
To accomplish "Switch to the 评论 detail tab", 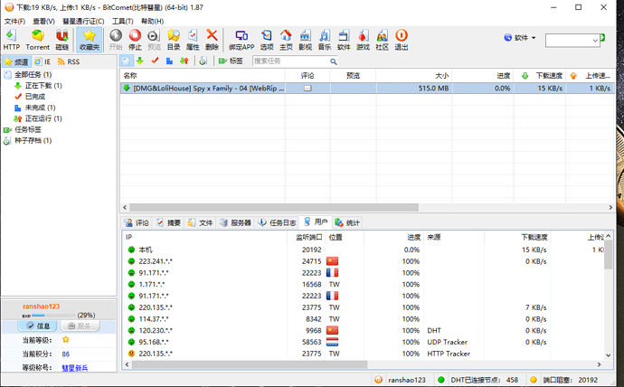I will (137, 222).
